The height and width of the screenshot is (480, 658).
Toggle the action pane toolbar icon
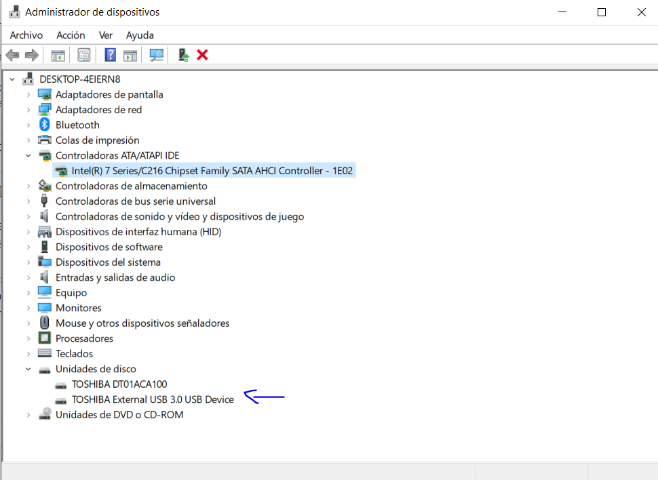click(130, 55)
